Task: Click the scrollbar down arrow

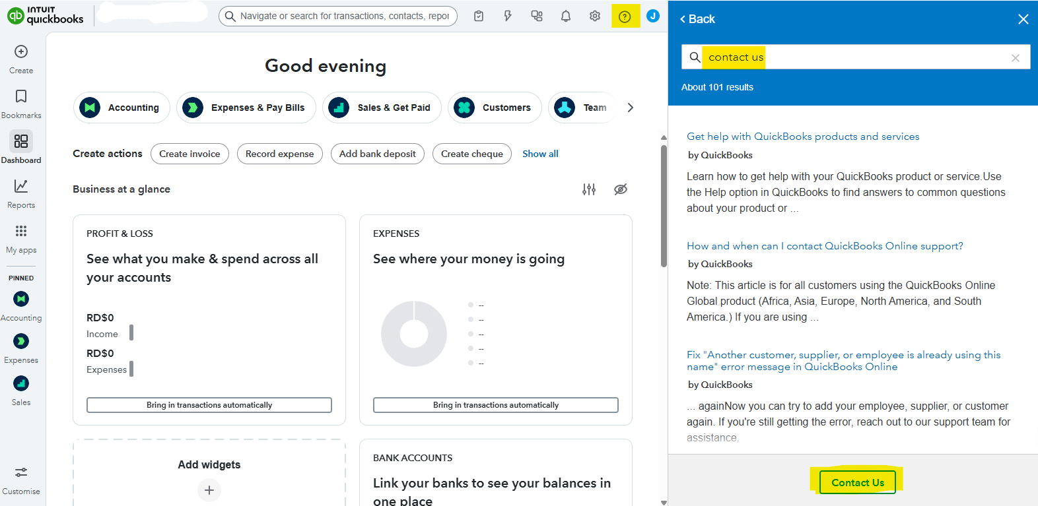Action: (x=664, y=502)
